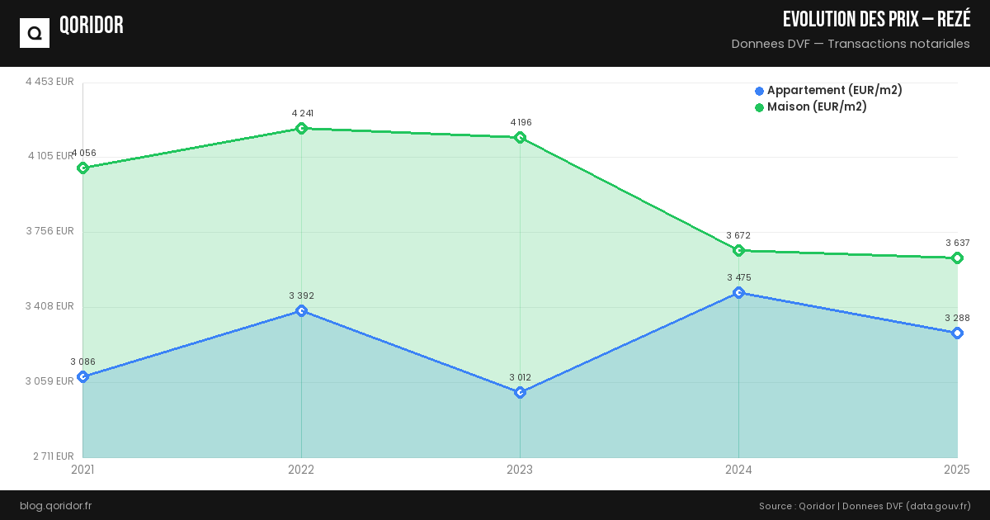The height and width of the screenshot is (520, 990).
Task: Select the 2024 Maison data point 3 672
Action: [x=739, y=251]
